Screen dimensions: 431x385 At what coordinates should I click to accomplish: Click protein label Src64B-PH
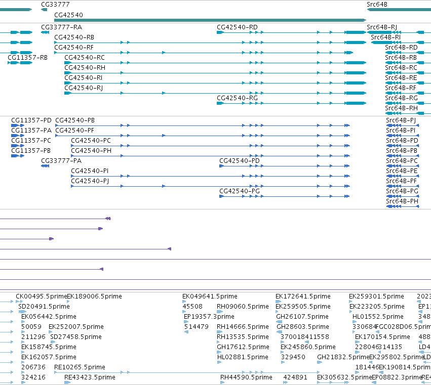402,201
